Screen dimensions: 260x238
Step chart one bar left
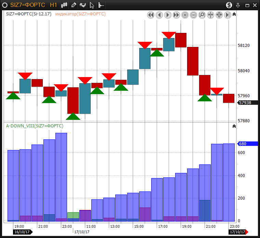click(x=159, y=15)
